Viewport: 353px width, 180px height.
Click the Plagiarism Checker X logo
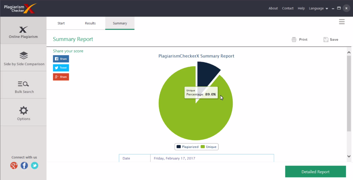pos(20,8)
